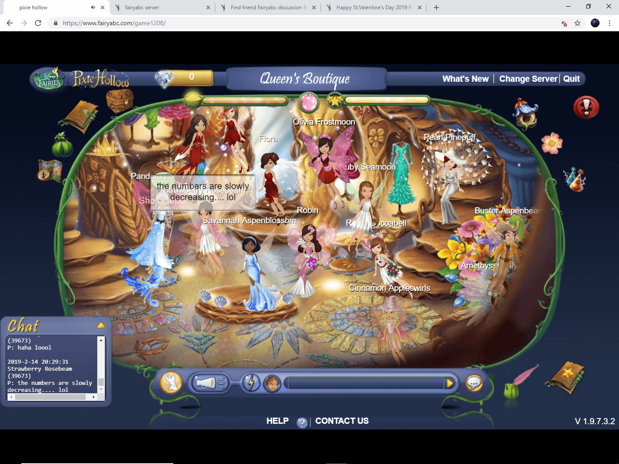Open the wooden treasure chest icon
The height and width of the screenshot is (464, 619).
119,99
